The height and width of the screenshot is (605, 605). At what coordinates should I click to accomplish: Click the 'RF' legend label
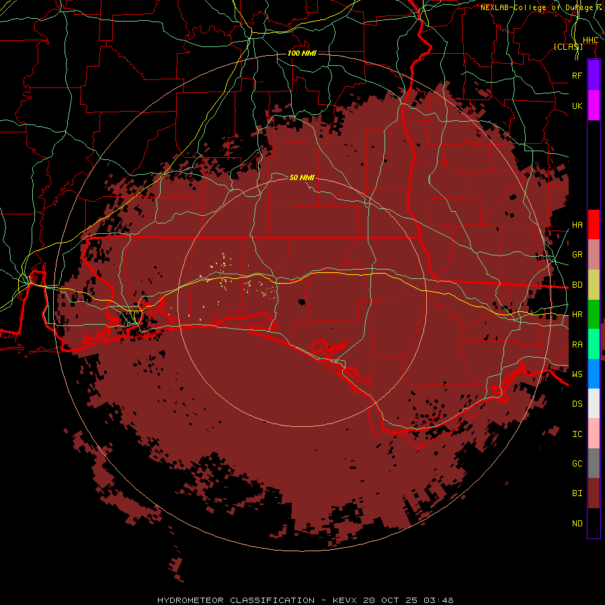(577, 75)
